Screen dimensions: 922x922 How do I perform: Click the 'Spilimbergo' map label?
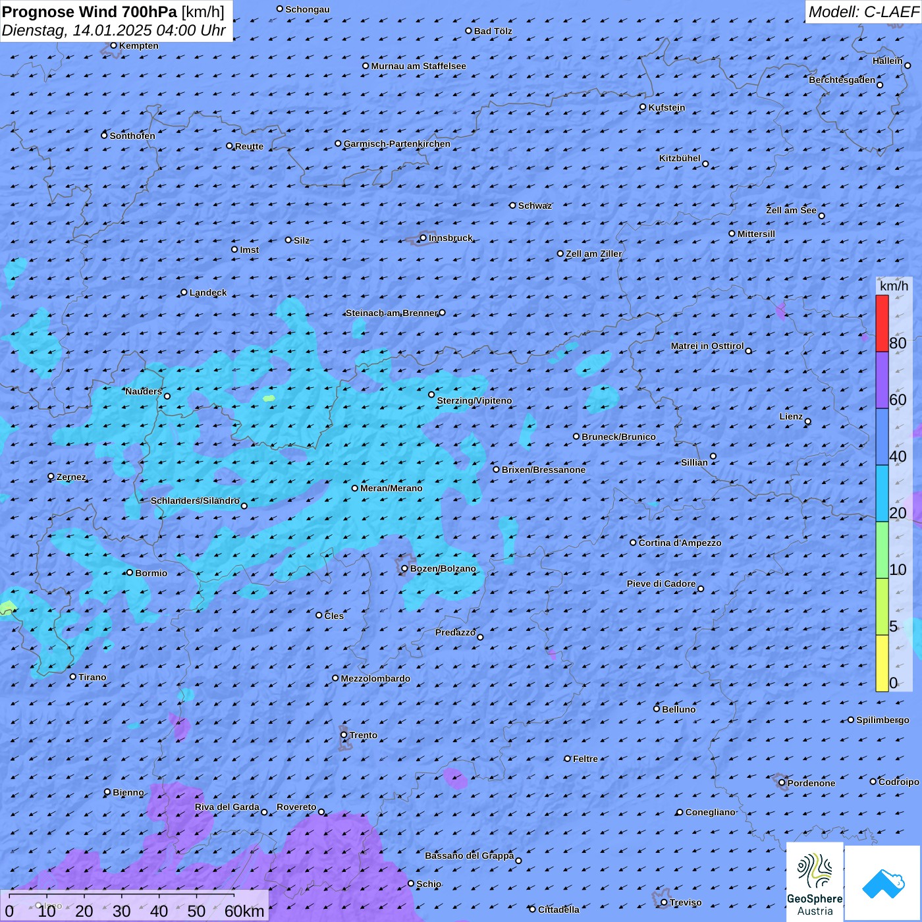pos(882,720)
